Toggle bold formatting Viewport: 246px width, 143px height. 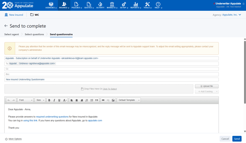[x=49, y=100]
